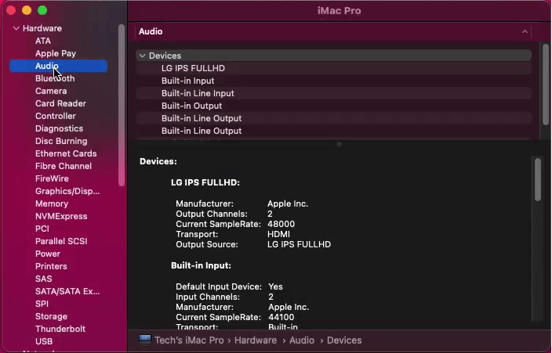Screen dimensions: 552x353
Task: Click Audio in path bar
Action: [302, 340]
